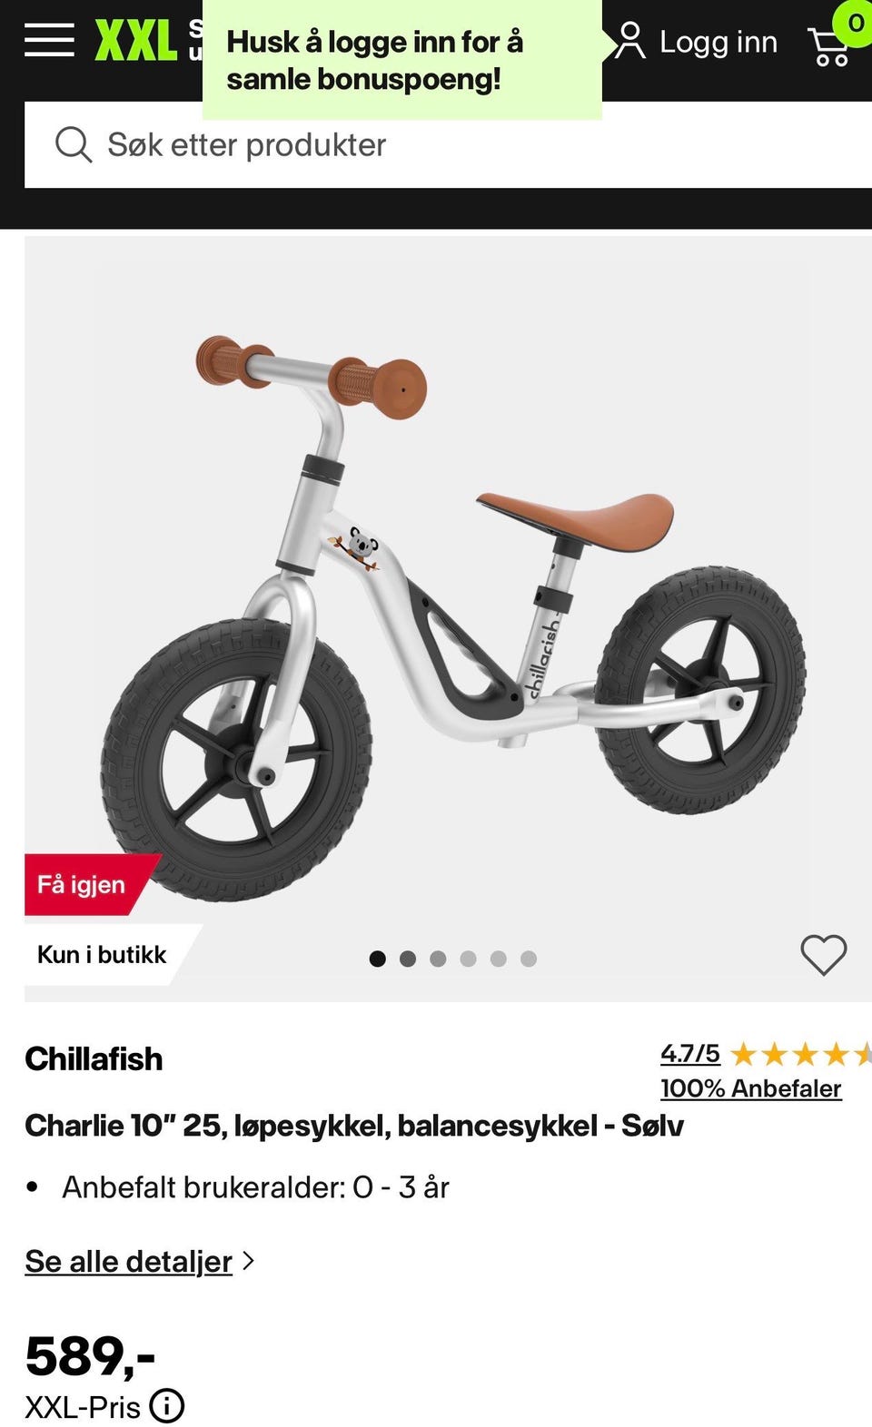Screen dimensions: 872x1427
Task: Open 100% Anbefaler reviews link
Action: (x=751, y=1088)
